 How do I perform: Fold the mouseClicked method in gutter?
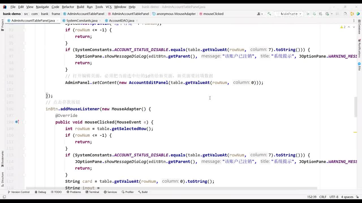pyautogui.click(x=24, y=122)
